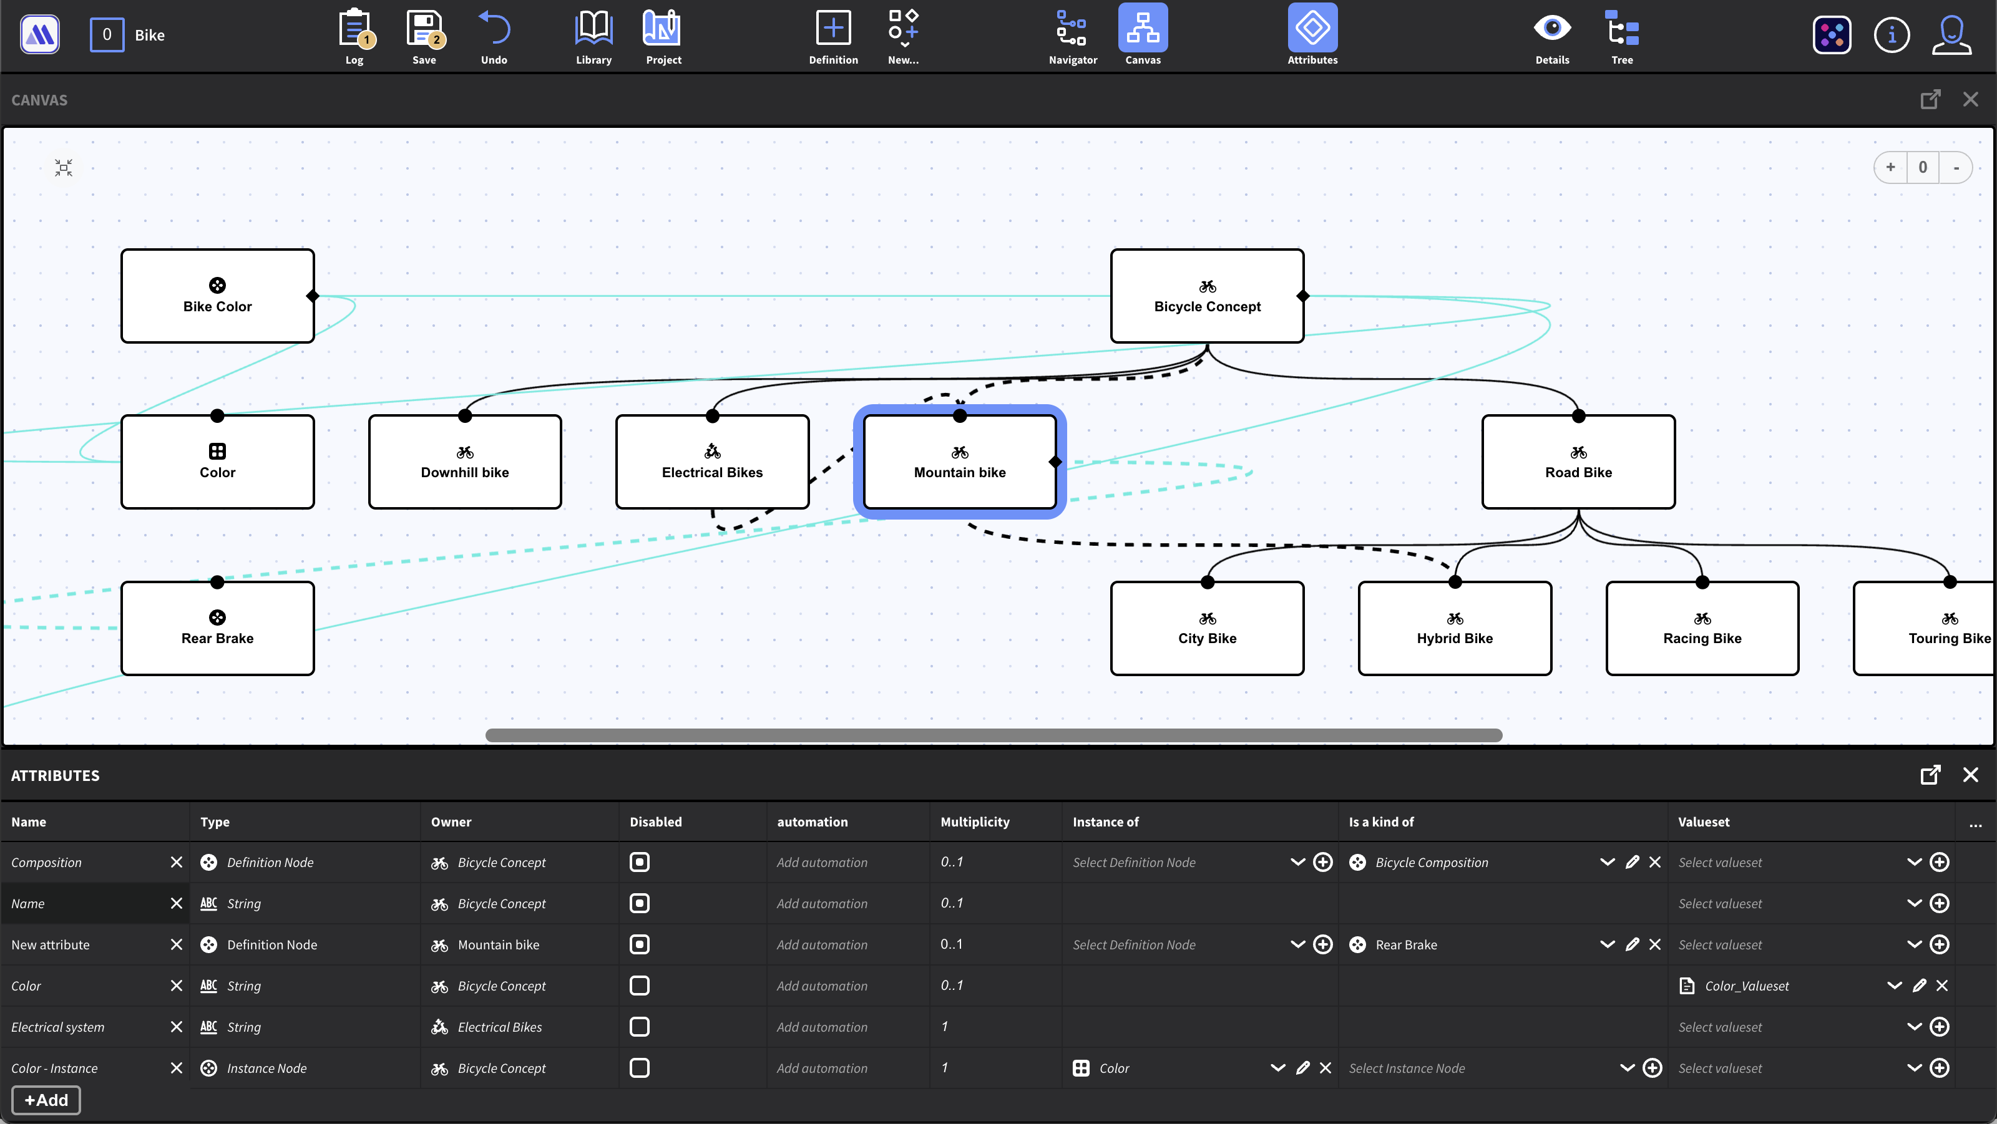Check Disabled box for Color - Instance
Screen dimensions: 1997x1124
click(639, 1067)
